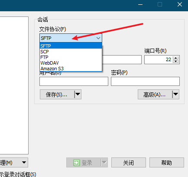The height and width of the screenshot is (177, 188).
Task: Select SFTP in the protocol list
Action: pyautogui.click(x=71, y=46)
